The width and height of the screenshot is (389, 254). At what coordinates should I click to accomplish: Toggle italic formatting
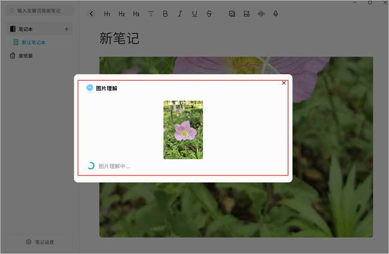pos(180,14)
